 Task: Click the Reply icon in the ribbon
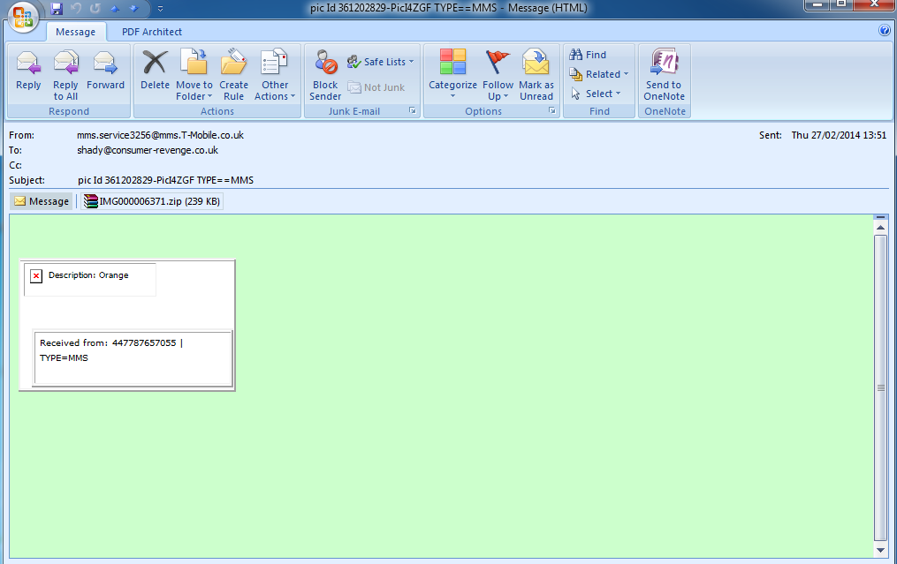pos(28,64)
